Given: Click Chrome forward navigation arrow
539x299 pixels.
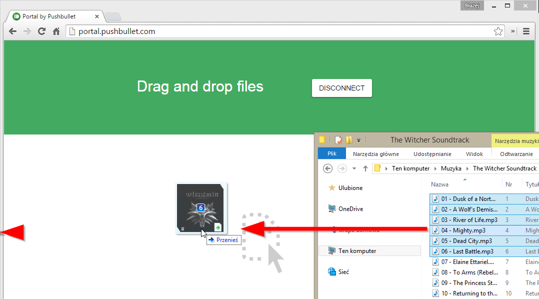Looking at the screenshot, I should tap(27, 31).
